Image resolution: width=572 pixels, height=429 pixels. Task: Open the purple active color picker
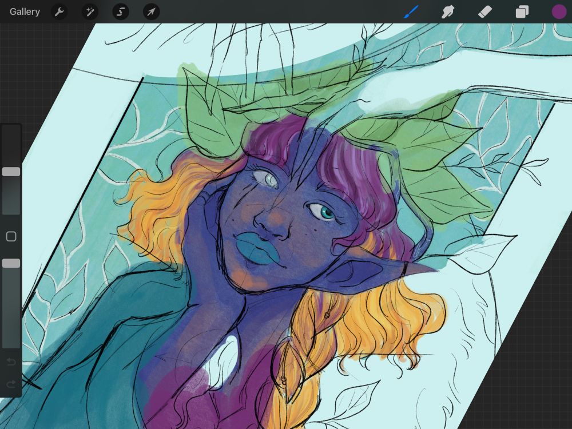coord(559,11)
